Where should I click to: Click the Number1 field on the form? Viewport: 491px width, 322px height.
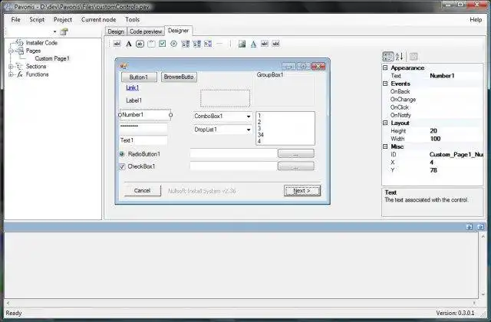(145, 115)
